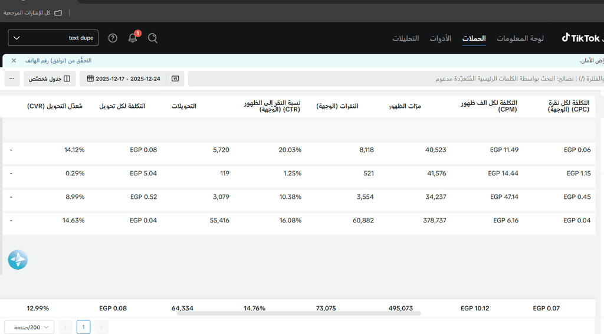Click the 5,720 conversions cell

coord(221,150)
